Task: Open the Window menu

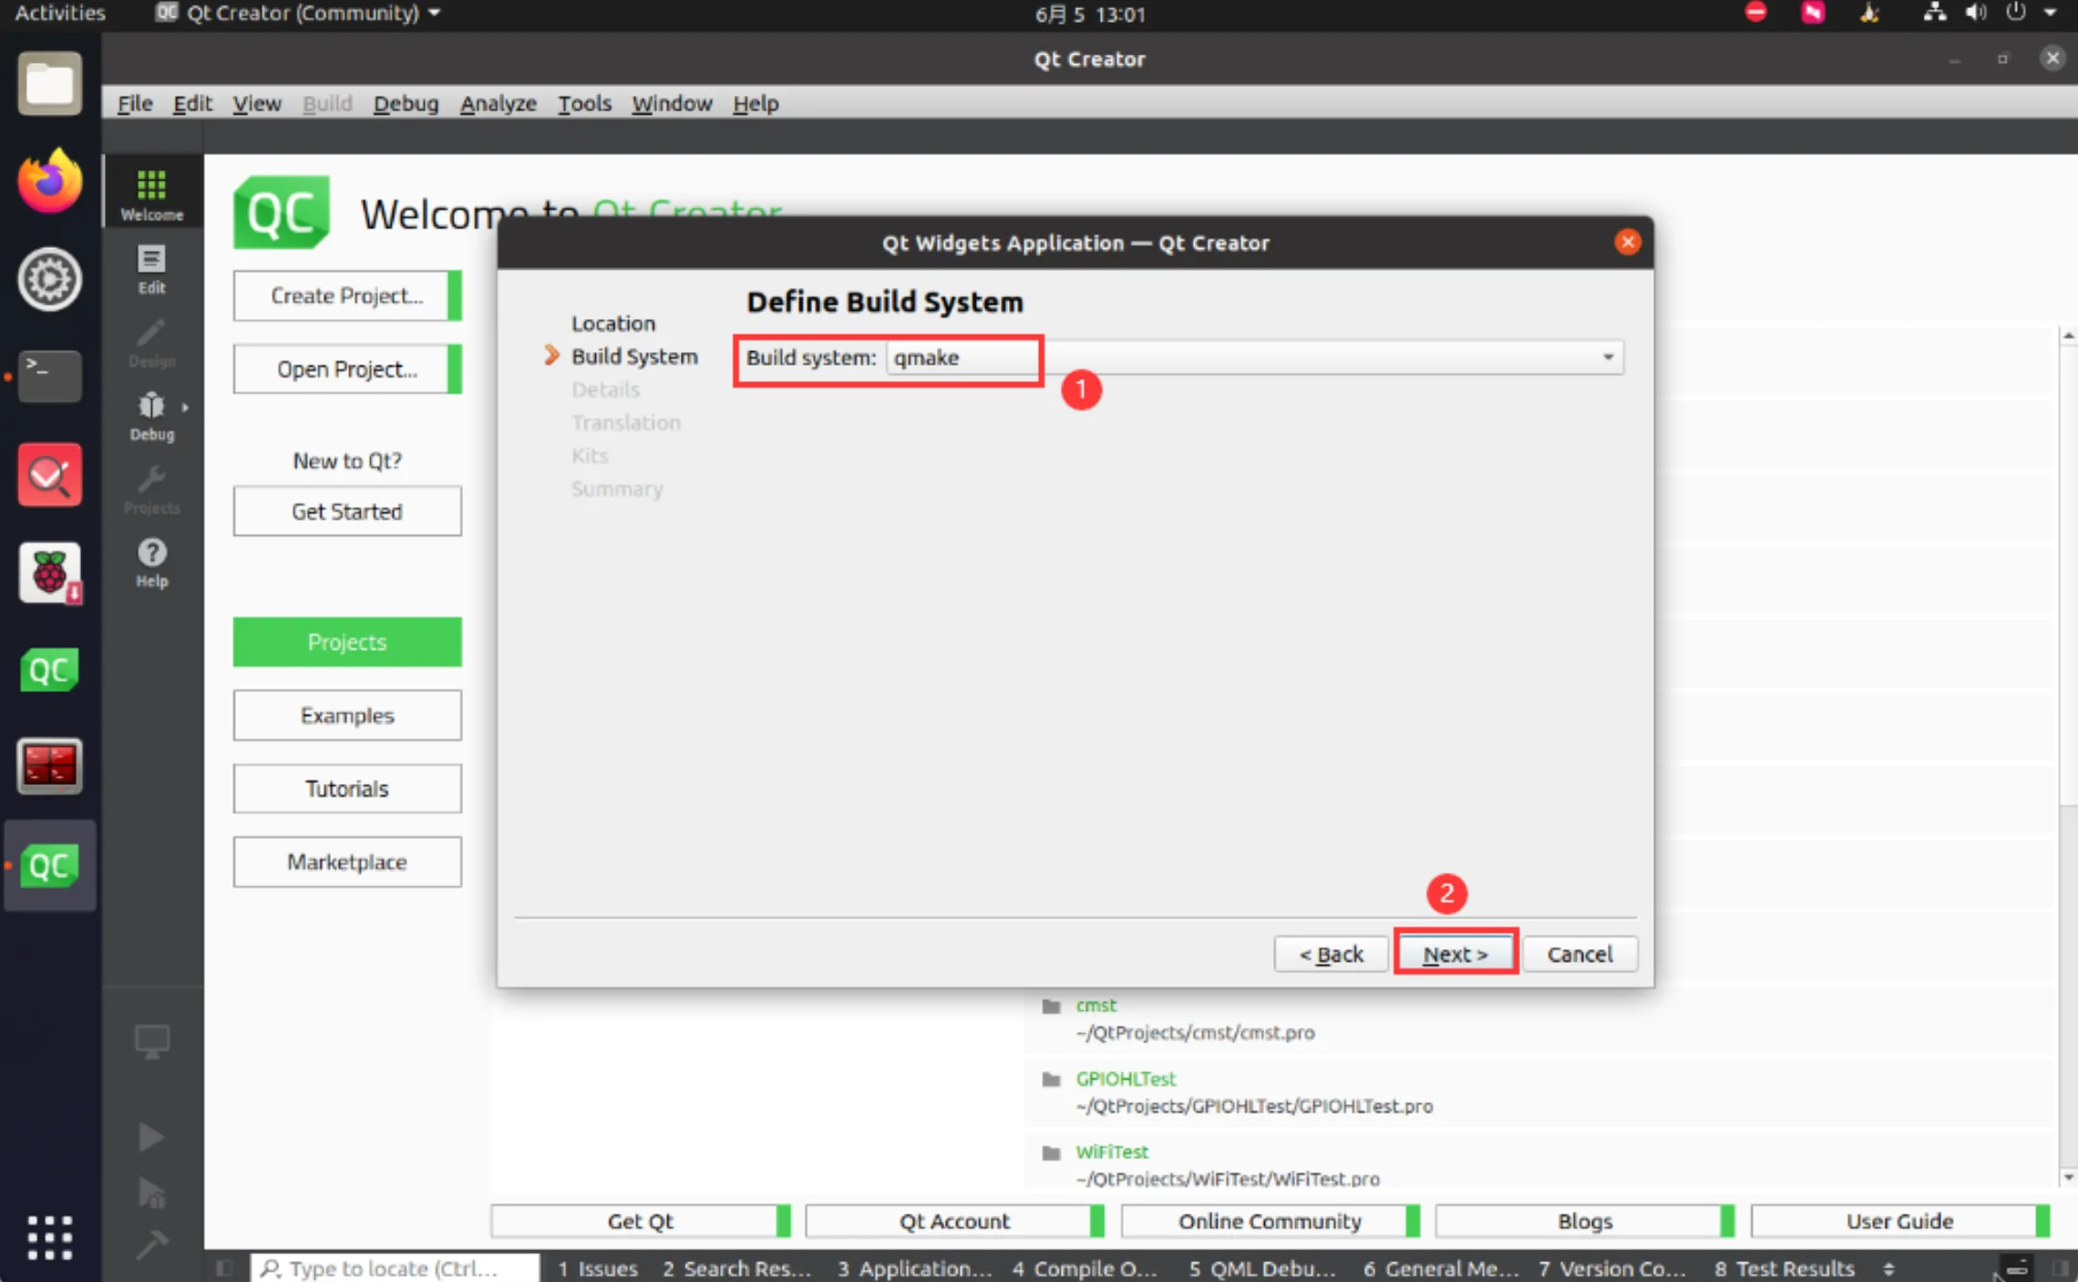Action: click(672, 103)
